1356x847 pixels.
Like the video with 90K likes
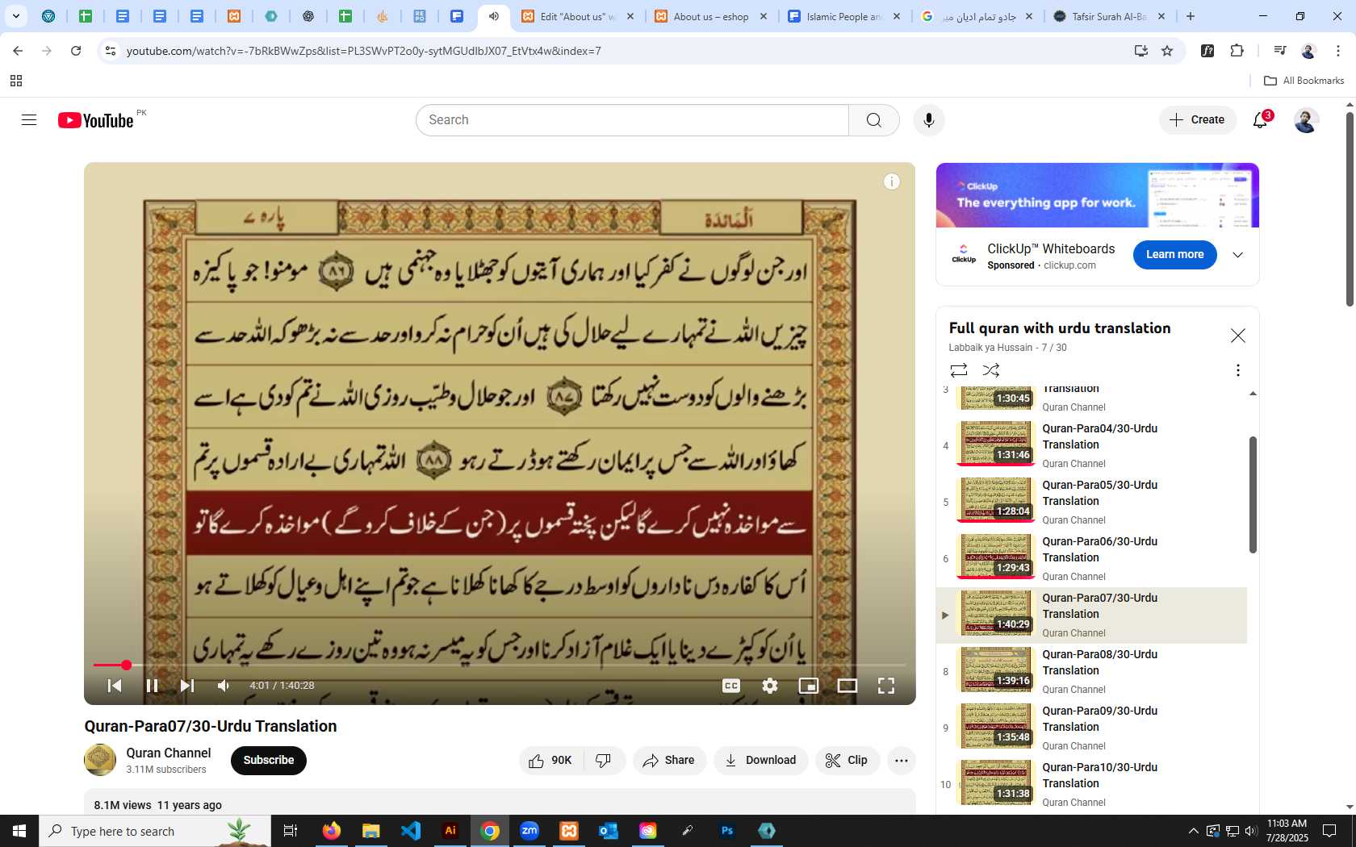[x=550, y=761]
